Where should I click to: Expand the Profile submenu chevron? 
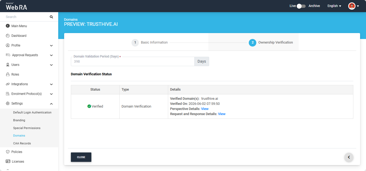51,46
